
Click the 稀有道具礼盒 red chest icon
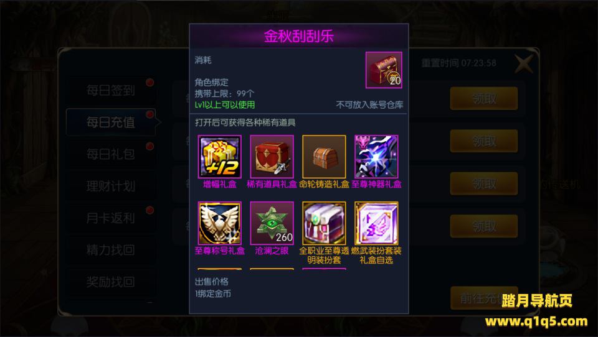[x=272, y=157]
